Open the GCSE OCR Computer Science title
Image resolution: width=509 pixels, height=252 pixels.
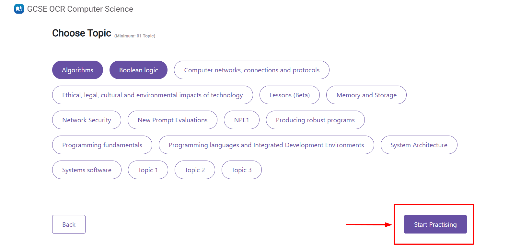click(x=80, y=9)
